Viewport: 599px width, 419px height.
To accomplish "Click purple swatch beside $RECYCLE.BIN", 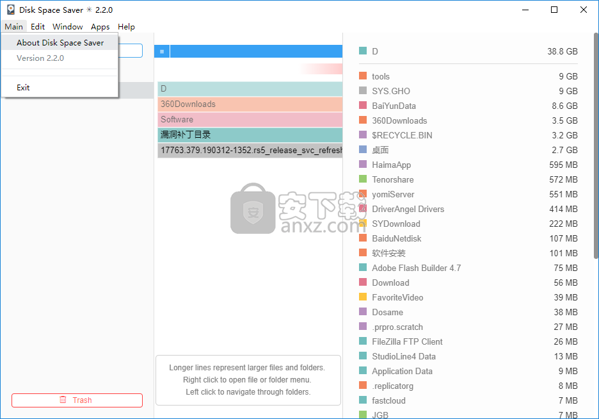I will (363, 135).
